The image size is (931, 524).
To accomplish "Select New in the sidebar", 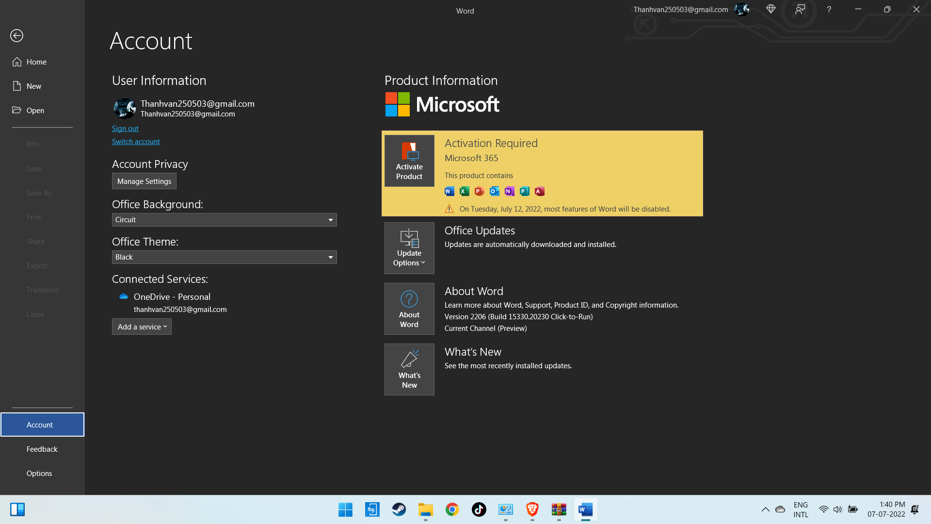I will 42,86.
